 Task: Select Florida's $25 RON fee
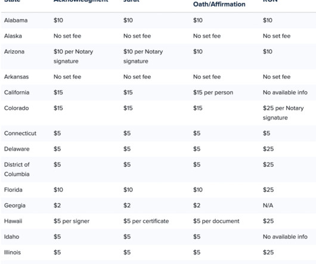point(268,190)
